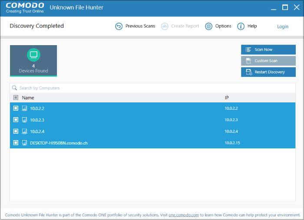Click the Custom Scan icon
The width and height of the screenshot is (304, 220).
(x=248, y=61)
